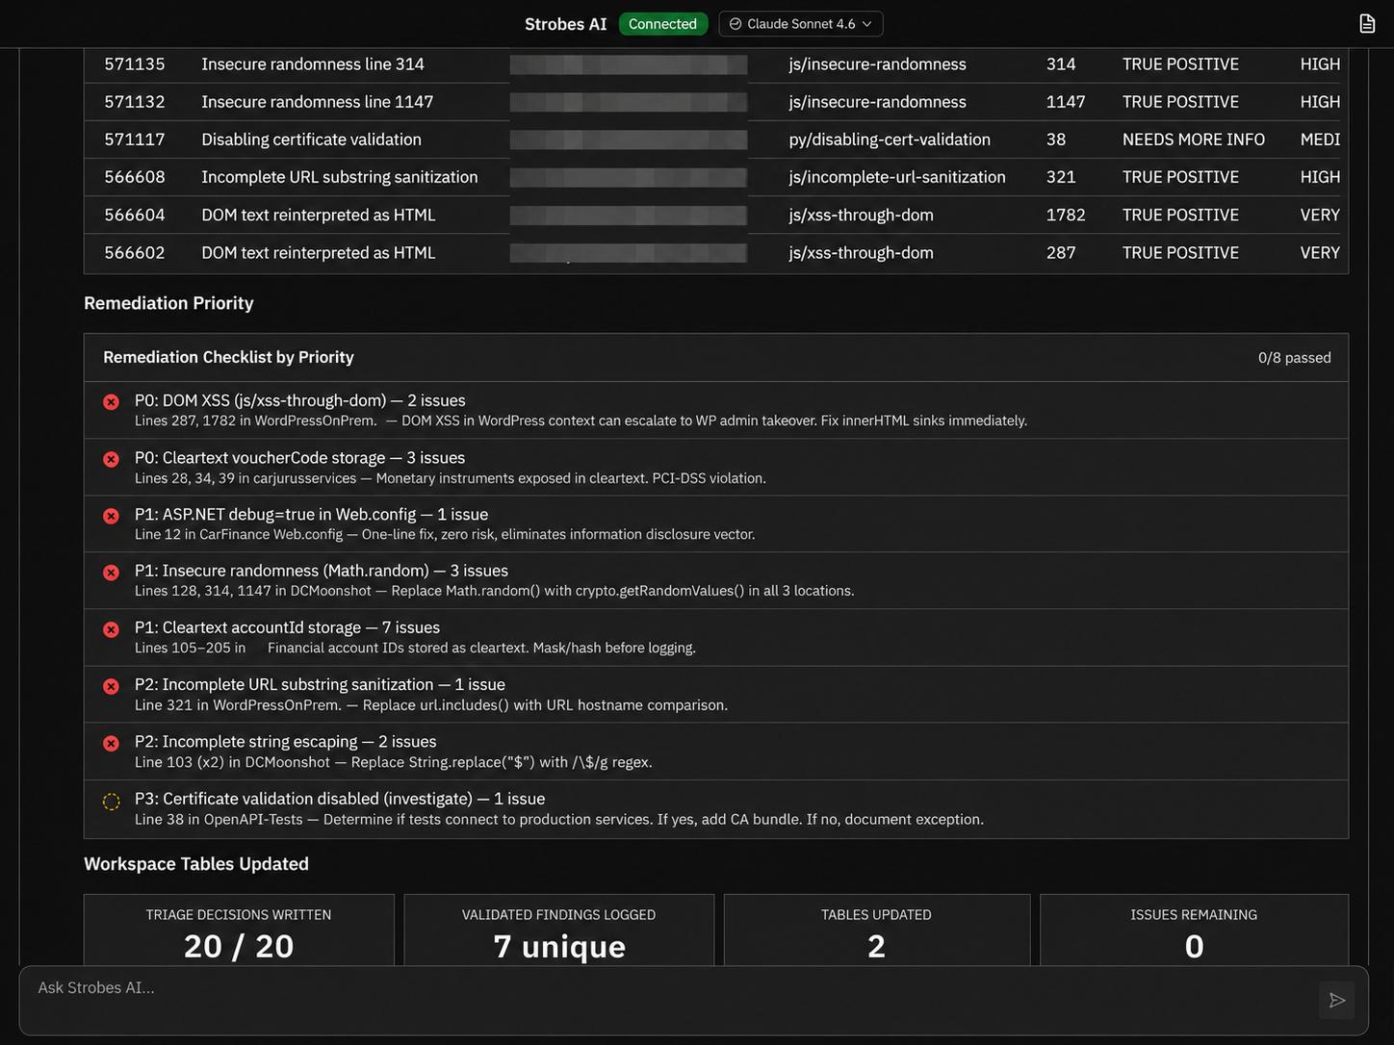Select finding row 566604 in the table

pos(716,215)
